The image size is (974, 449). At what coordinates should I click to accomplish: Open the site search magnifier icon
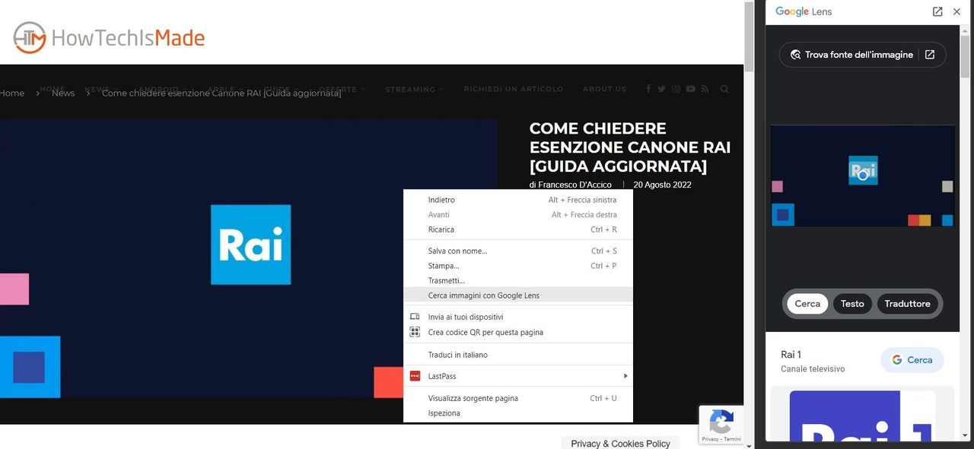click(724, 89)
